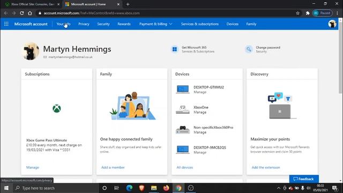The image size is (343, 193).
Task: Click the profile photo beside Martyn Hemmings
Action: (31, 51)
